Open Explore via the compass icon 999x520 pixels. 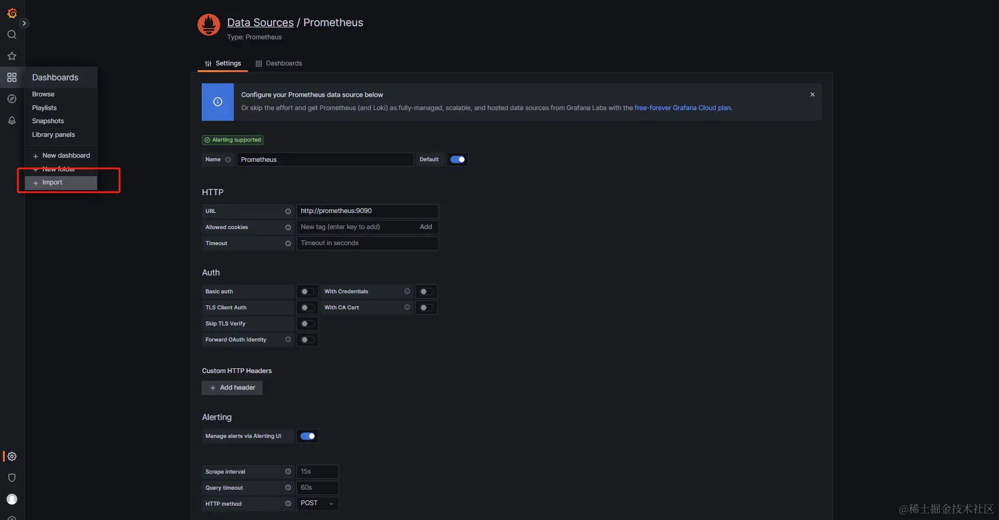click(12, 99)
